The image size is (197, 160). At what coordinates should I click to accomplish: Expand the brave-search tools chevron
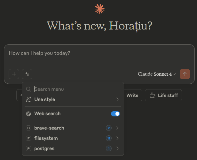118,128
